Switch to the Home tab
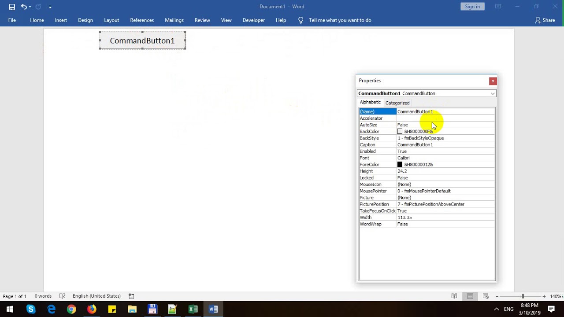 pyautogui.click(x=37, y=20)
